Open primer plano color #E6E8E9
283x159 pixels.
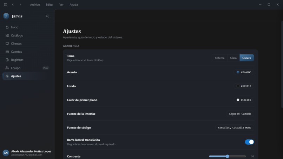(244, 100)
